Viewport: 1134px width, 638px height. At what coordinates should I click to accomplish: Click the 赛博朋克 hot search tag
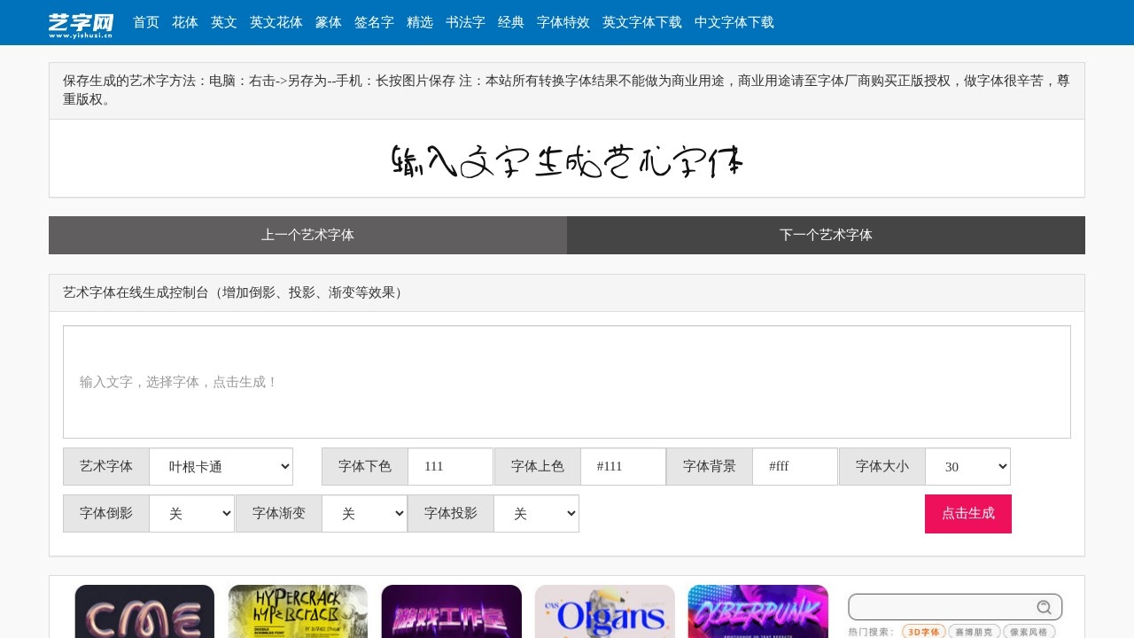(x=974, y=632)
